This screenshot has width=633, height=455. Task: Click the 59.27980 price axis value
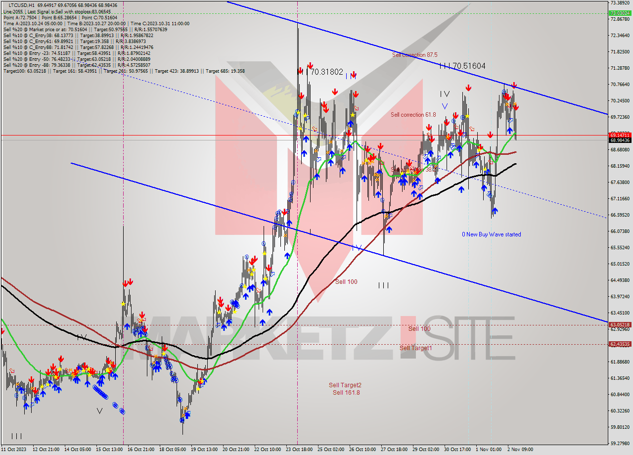click(620, 443)
